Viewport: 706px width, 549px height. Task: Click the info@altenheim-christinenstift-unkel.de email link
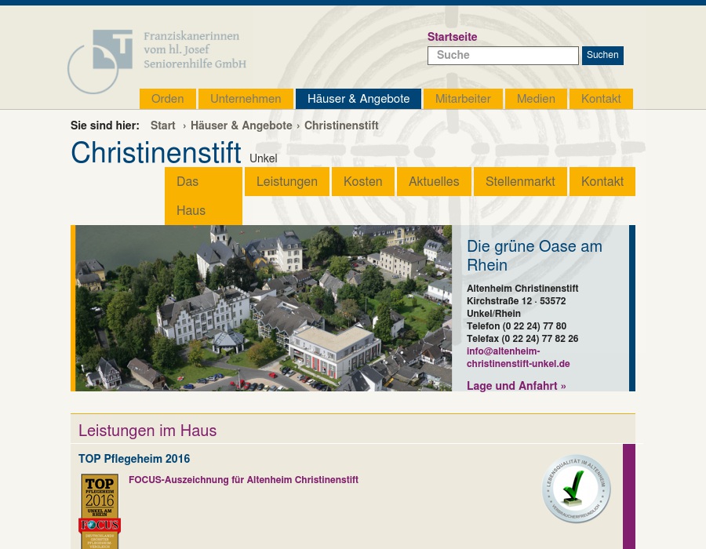pyautogui.click(x=519, y=357)
